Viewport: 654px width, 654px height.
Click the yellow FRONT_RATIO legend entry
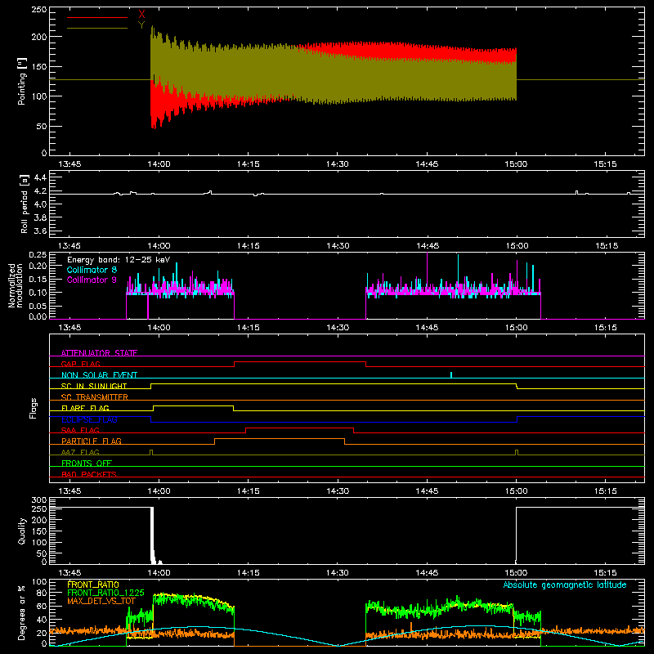(x=93, y=585)
